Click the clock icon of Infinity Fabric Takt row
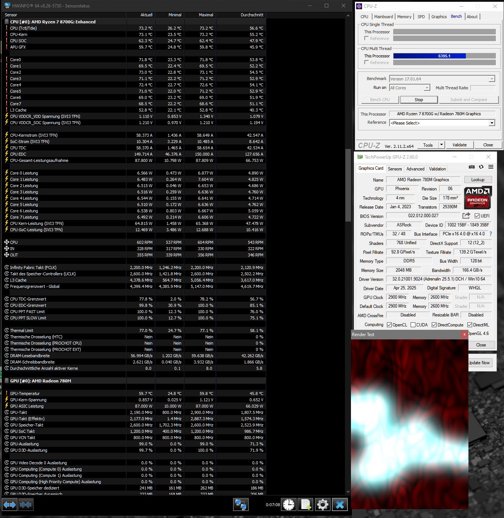Image resolution: width=504 pixels, height=518 pixels. [7, 268]
